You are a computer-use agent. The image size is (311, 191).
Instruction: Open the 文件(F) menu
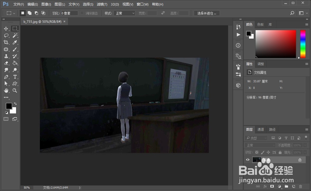point(18,4)
